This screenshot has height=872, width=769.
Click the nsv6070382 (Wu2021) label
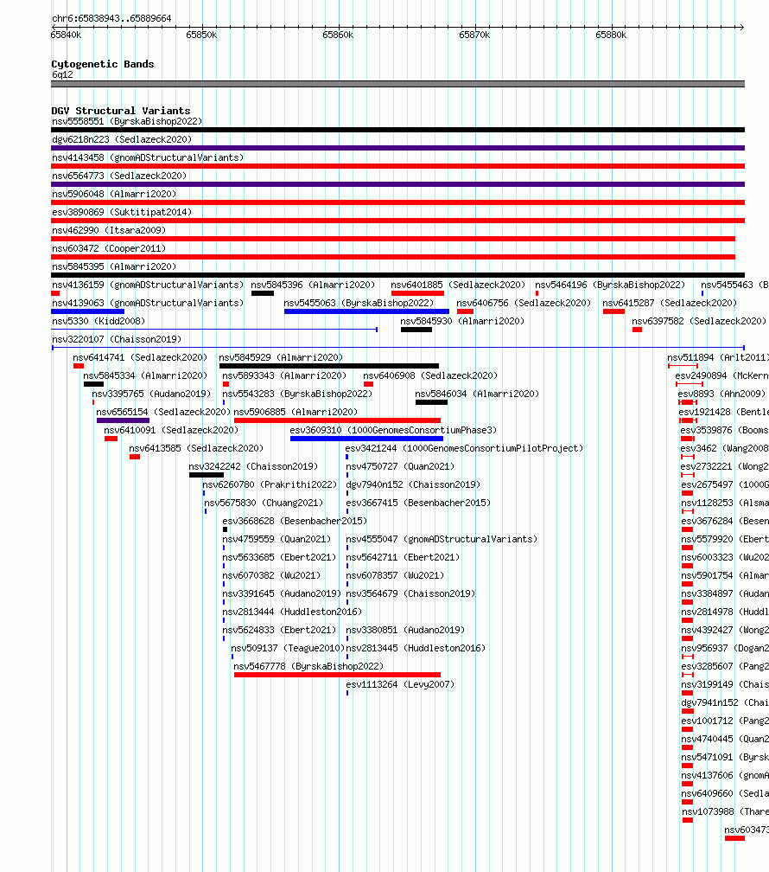[271, 575]
